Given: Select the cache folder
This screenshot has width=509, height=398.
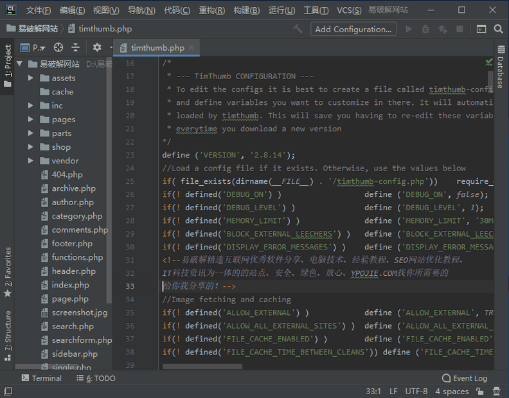Looking at the screenshot, I should coord(57,92).
